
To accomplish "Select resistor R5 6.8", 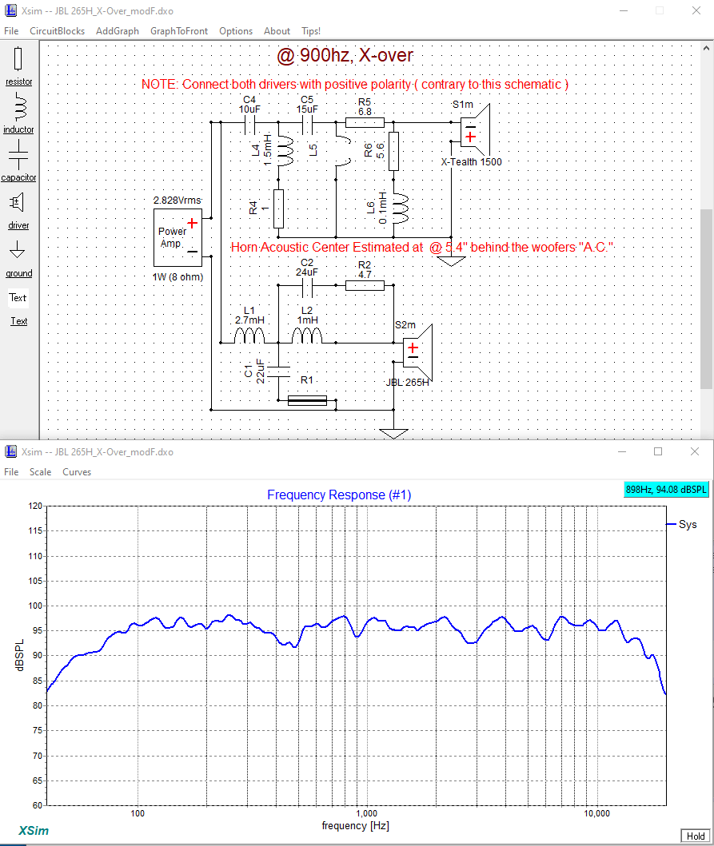I will point(365,122).
